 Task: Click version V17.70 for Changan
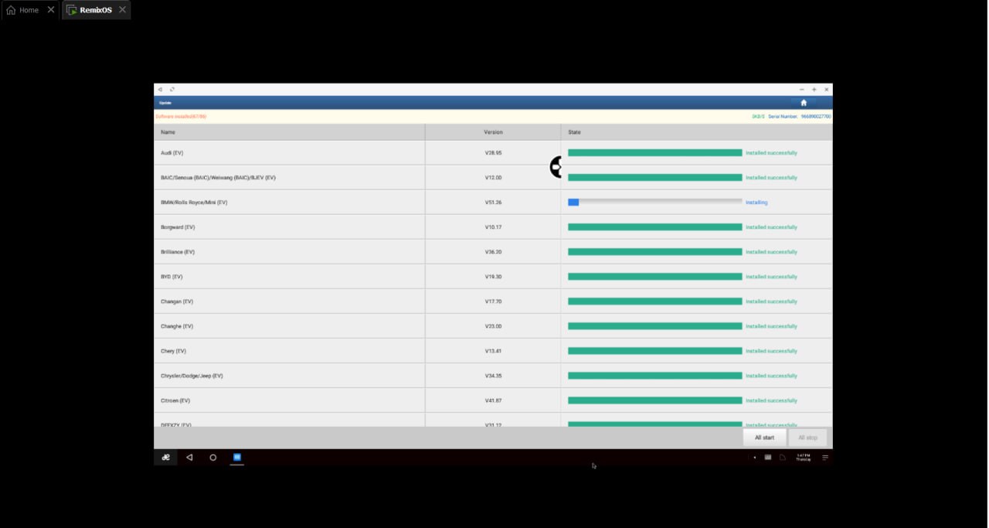[493, 301]
